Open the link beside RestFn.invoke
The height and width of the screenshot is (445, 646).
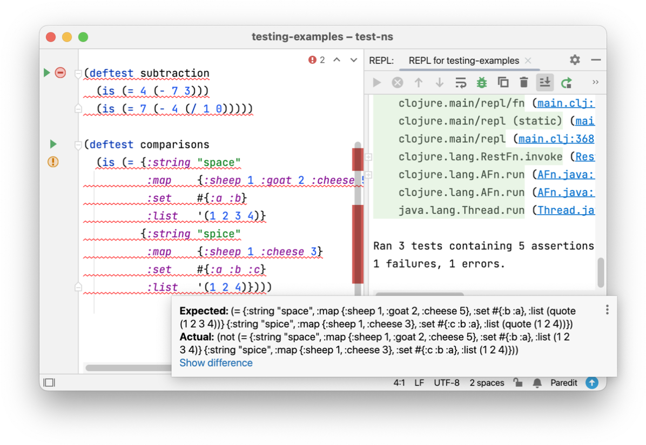pos(584,157)
